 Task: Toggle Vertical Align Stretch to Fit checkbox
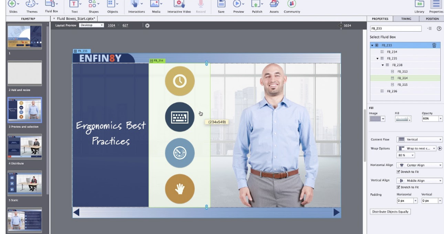[398, 187]
